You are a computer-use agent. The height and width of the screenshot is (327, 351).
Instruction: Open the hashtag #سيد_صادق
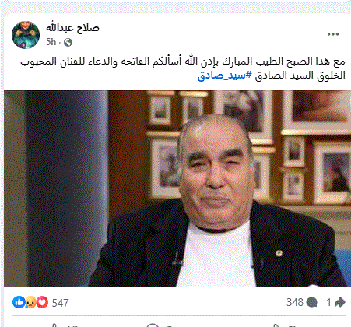click(x=225, y=76)
